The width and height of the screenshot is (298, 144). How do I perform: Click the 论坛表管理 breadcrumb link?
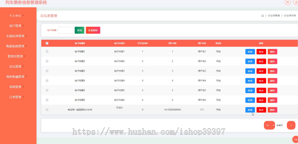click(x=274, y=16)
